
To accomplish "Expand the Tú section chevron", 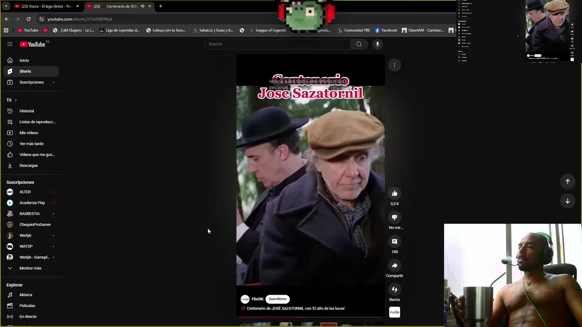I will pyautogui.click(x=15, y=100).
